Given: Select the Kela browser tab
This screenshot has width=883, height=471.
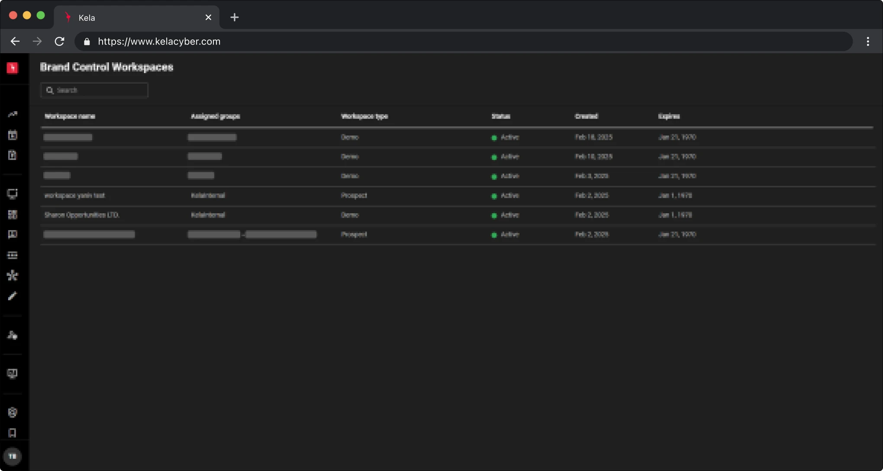Looking at the screenshot, I should tap(137, 17).
